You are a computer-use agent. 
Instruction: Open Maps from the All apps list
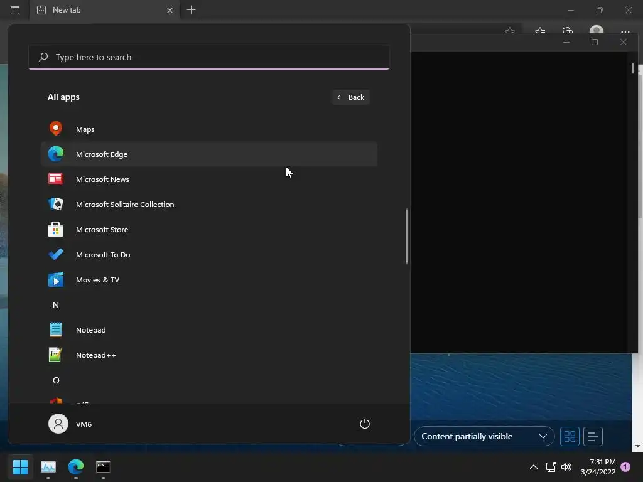click(208, 129)
